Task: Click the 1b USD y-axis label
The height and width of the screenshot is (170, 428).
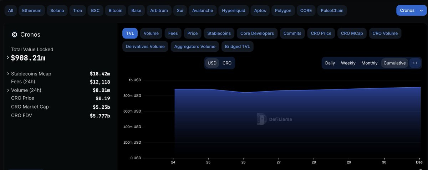Action: [135, 80]
